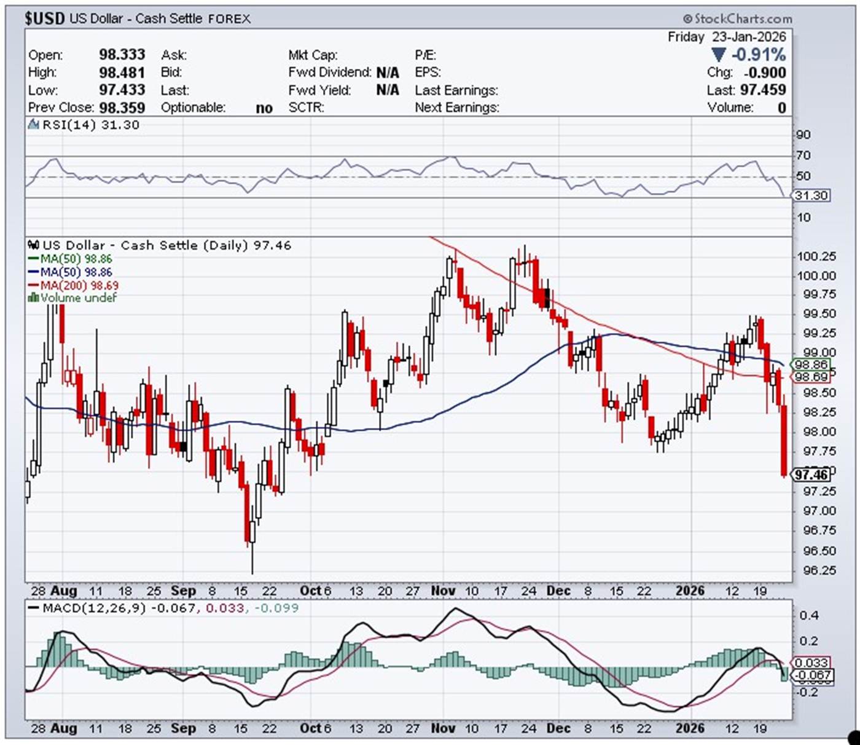This screenshot has height=745, width=860.
Task: Open the StockCharts.com copyright link
Action: click(737, 18)
